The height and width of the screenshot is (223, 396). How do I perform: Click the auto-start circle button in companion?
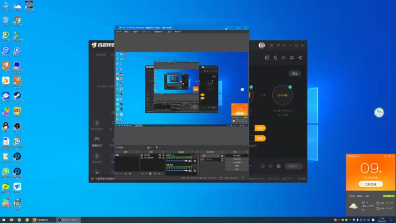pyautogui.click(x=282, y=95)
